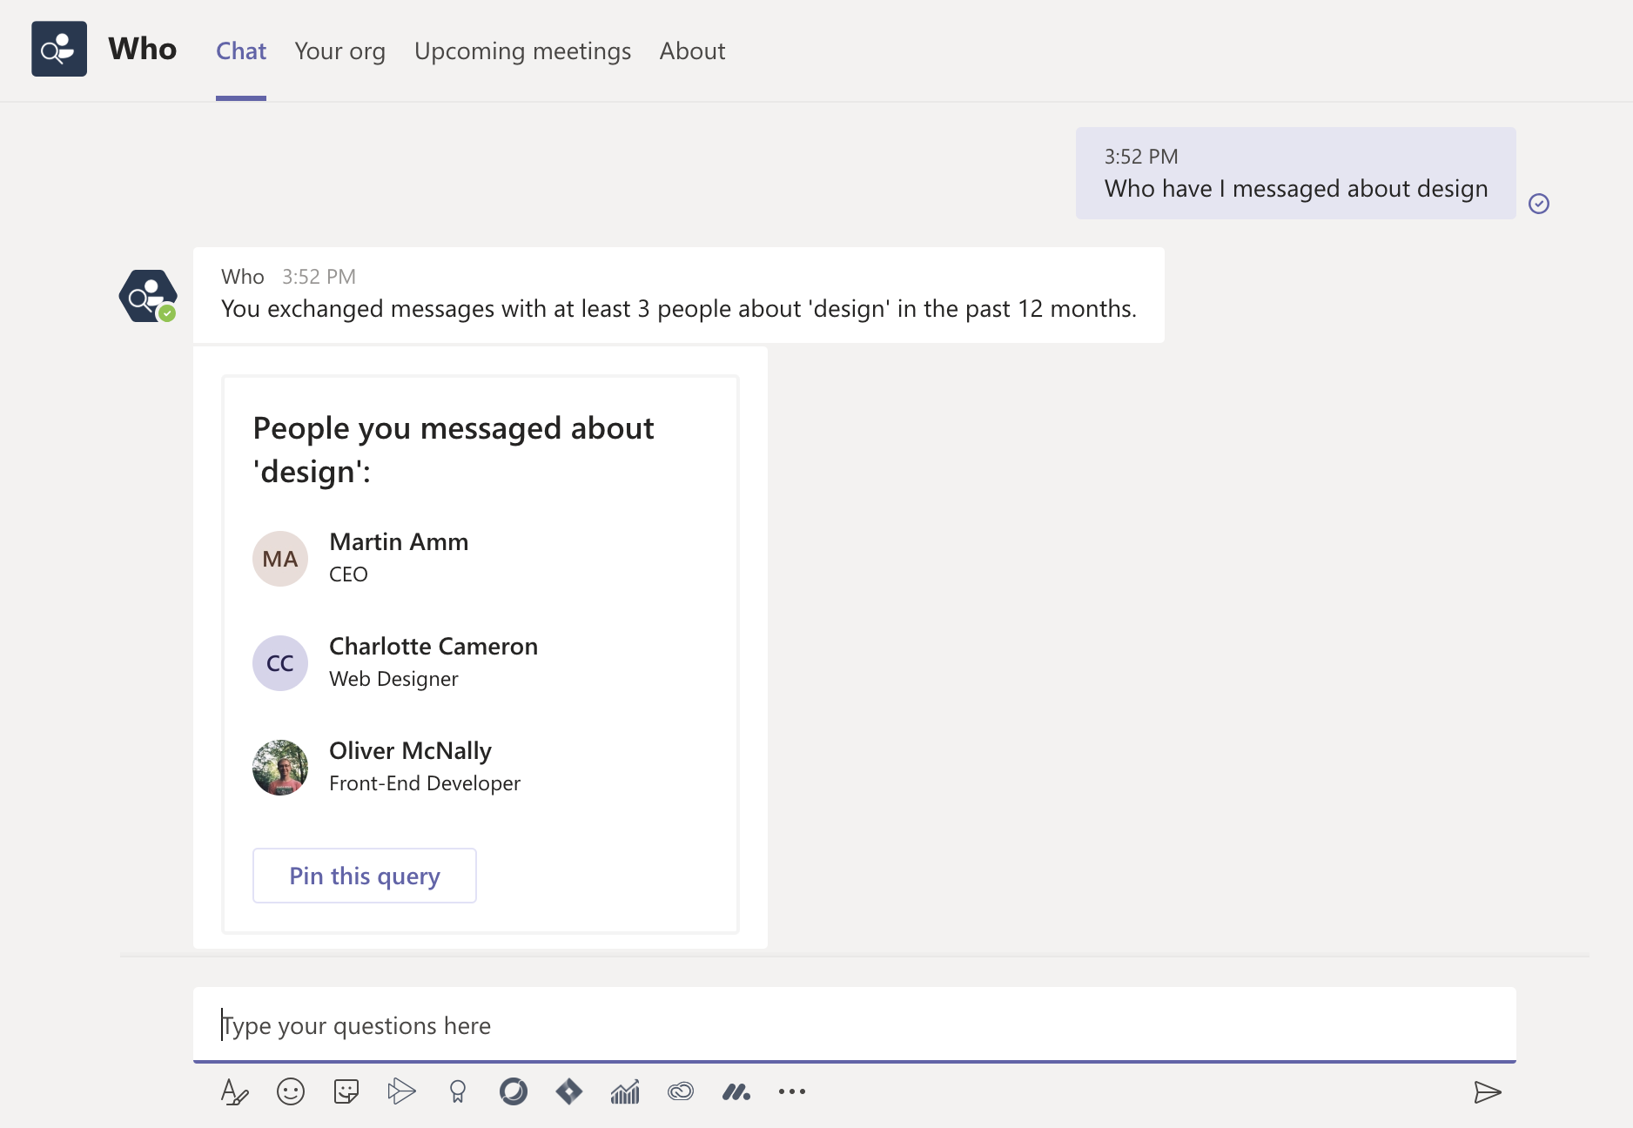The image size is (1633, 1128).
Task: Click the People you messaged about 'design' heading
Action: click(x=453, y=450)
